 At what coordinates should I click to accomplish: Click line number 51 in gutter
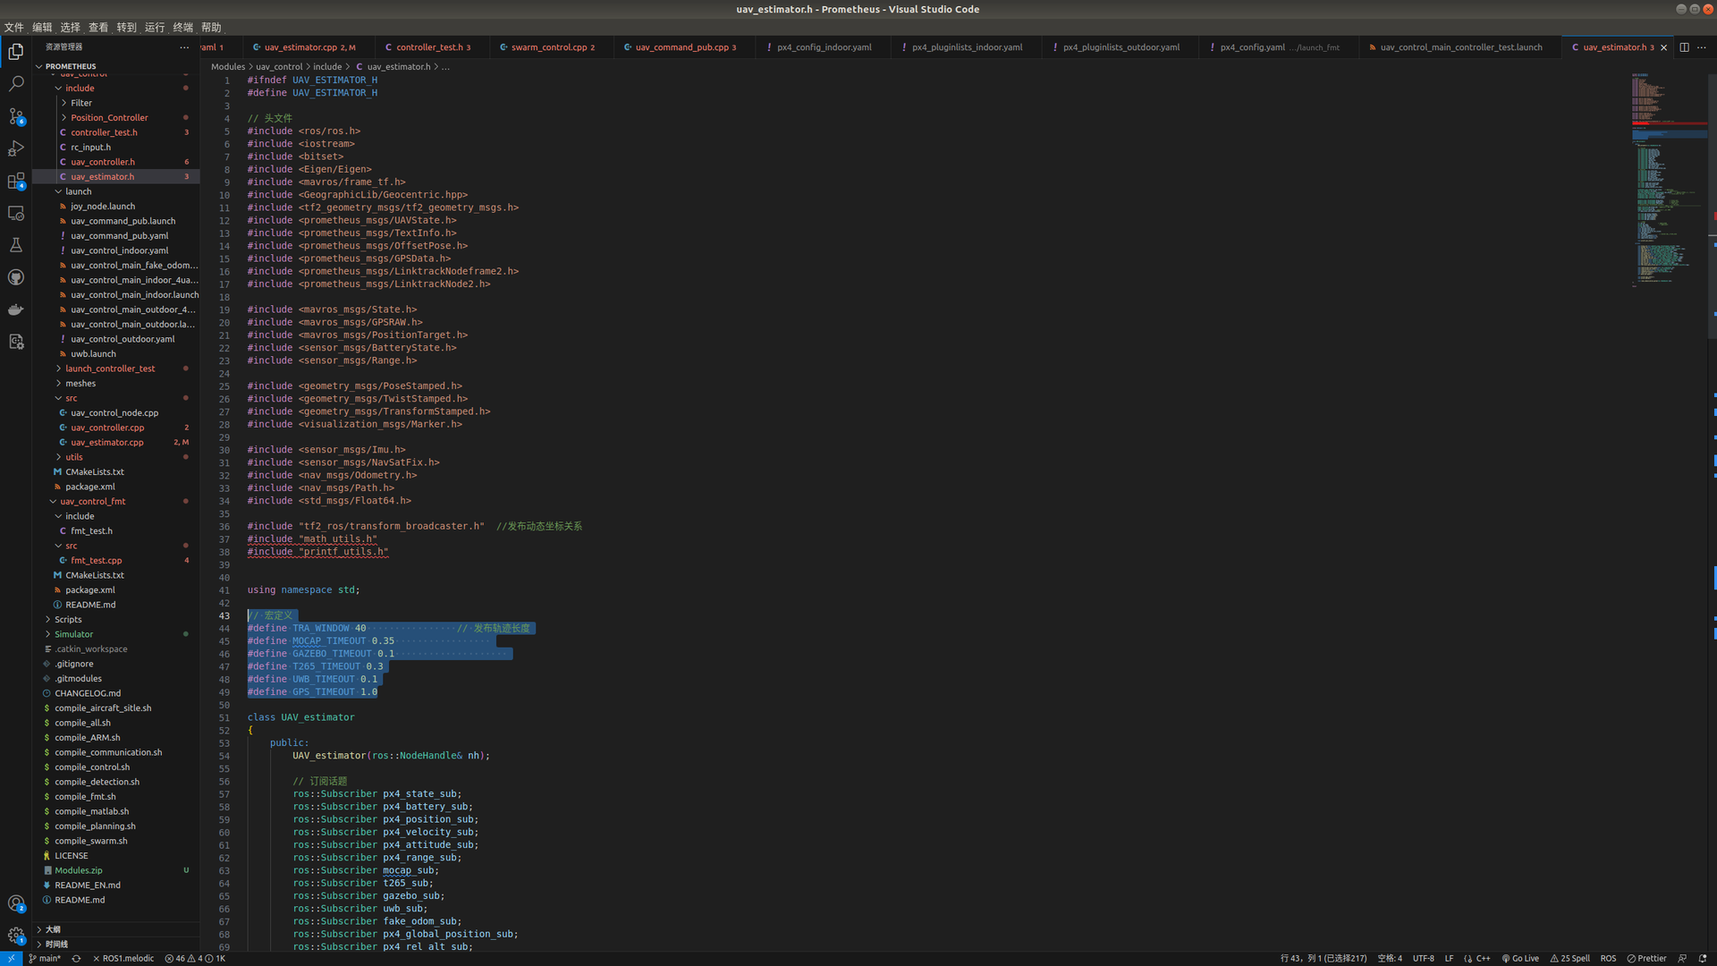224,717
